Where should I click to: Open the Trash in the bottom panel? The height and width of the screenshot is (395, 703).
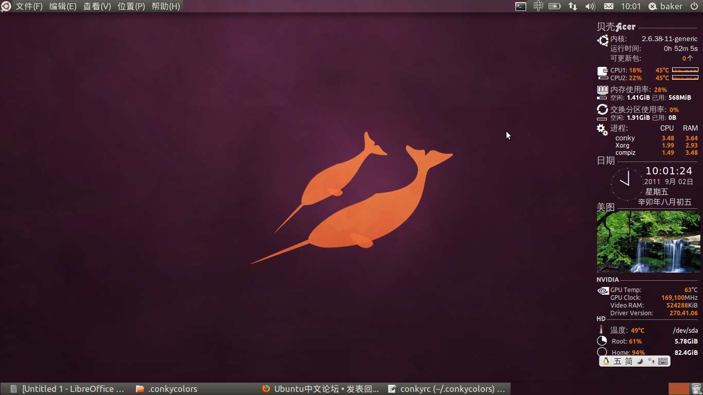point(696,389)
